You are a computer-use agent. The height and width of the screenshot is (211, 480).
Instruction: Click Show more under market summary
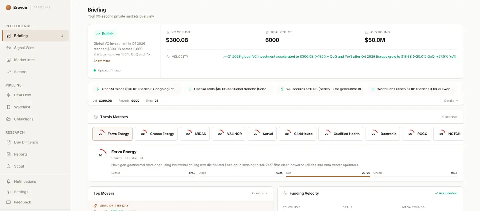(x=102, y=61)
